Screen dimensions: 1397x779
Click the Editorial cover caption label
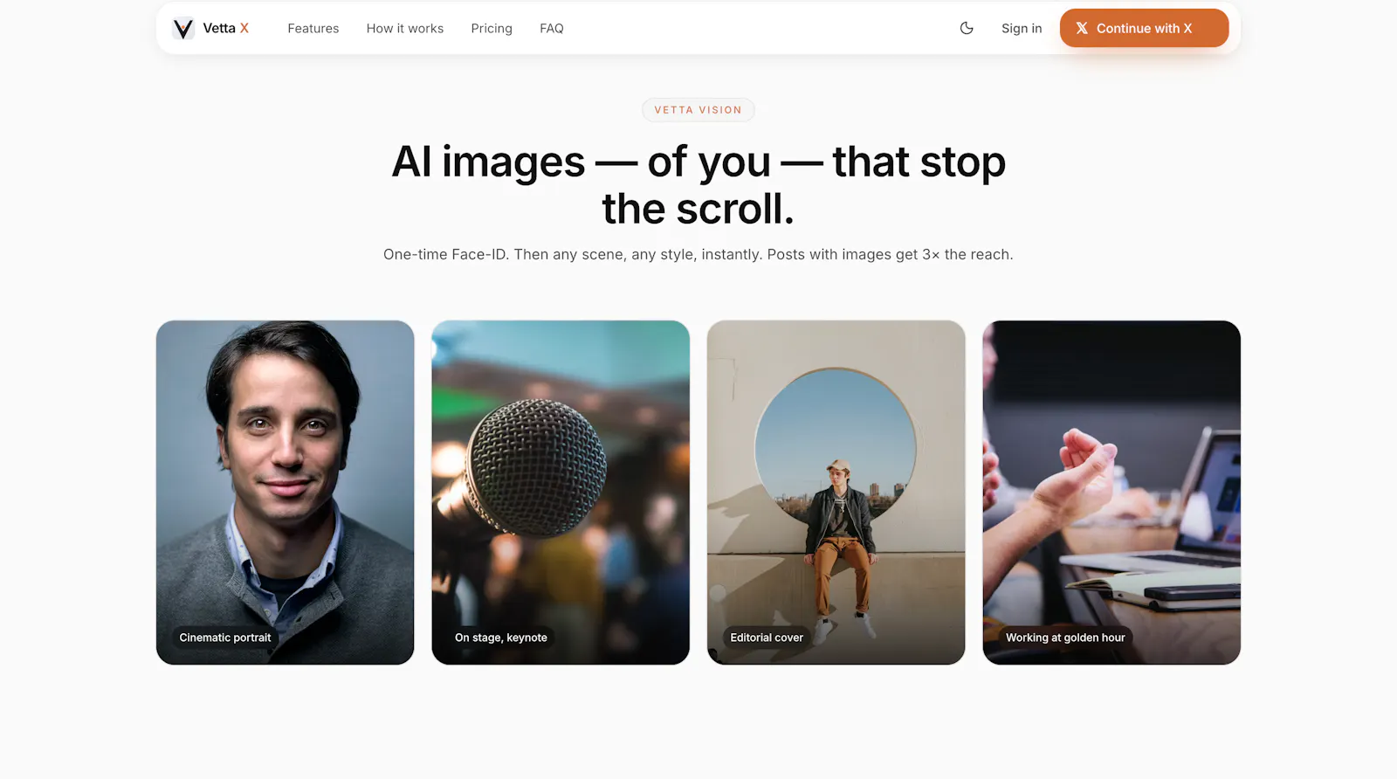(x=767, y=638)
